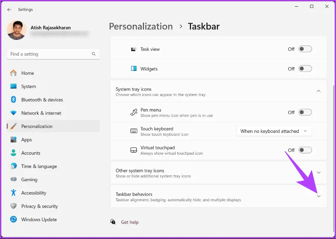Viewport: 336px width, 239px height.
Task: Click the Atish Rajasekharan account name
Action: point(50,28)
